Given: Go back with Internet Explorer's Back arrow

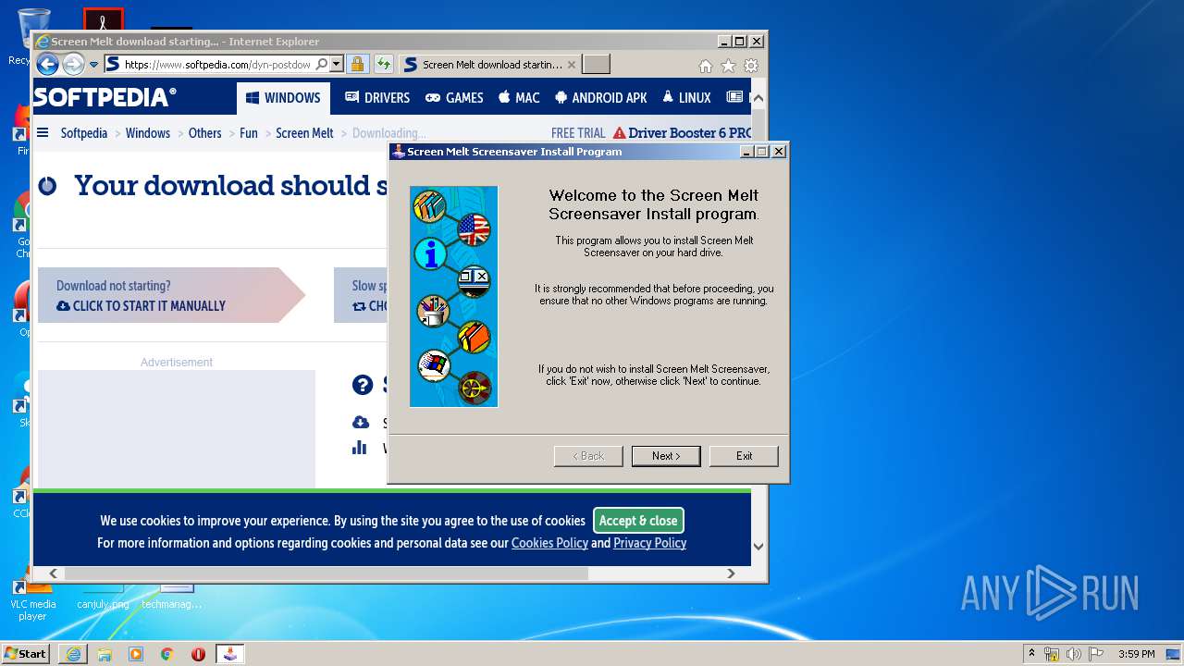Looking at the screenshot, I should click(x=47, y=65).
